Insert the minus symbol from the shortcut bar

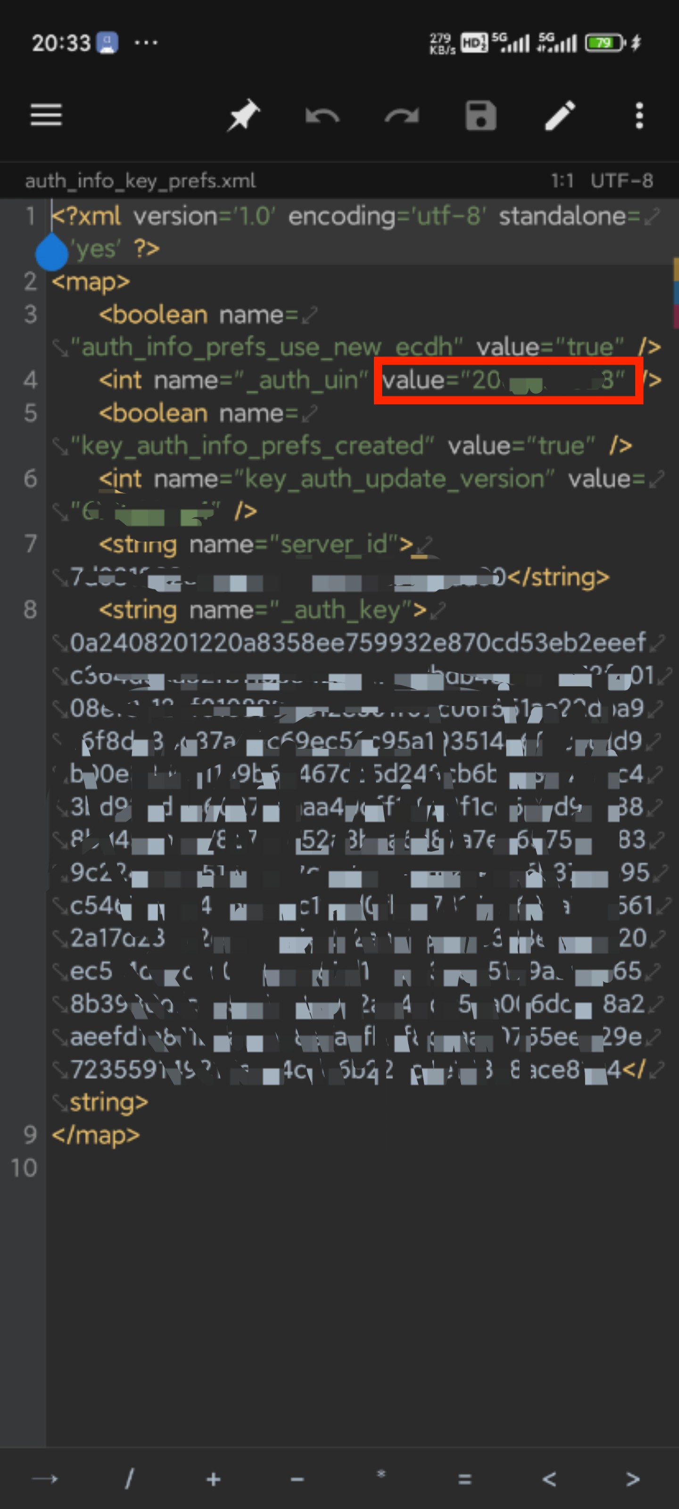point(297,1480)
